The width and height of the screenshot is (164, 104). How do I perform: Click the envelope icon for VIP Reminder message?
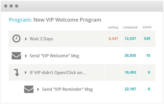click(x=29, y=89)
